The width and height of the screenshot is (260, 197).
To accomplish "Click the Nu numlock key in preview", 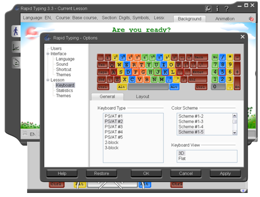I will pos(215,57).
